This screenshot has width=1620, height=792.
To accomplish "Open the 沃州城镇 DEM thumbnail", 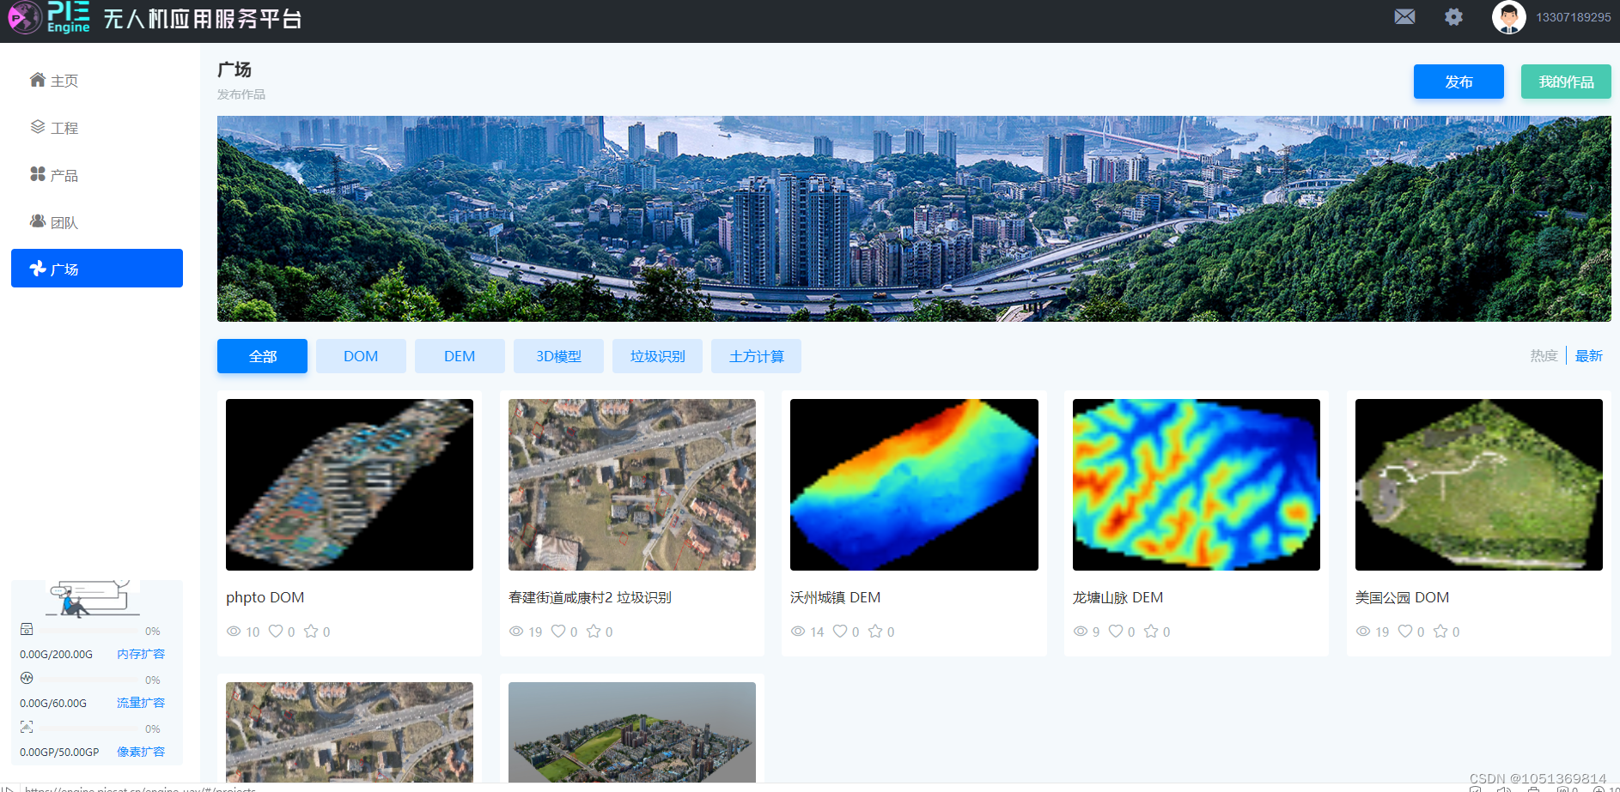I will click(914, 485).
